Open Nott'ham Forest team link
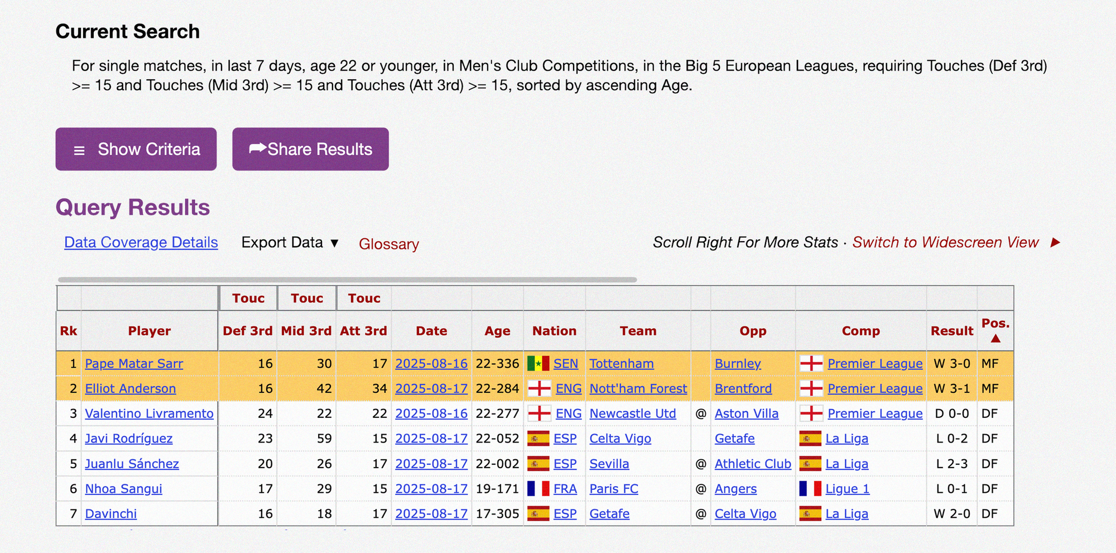The image size is (1116, 553). click(638, 389)
